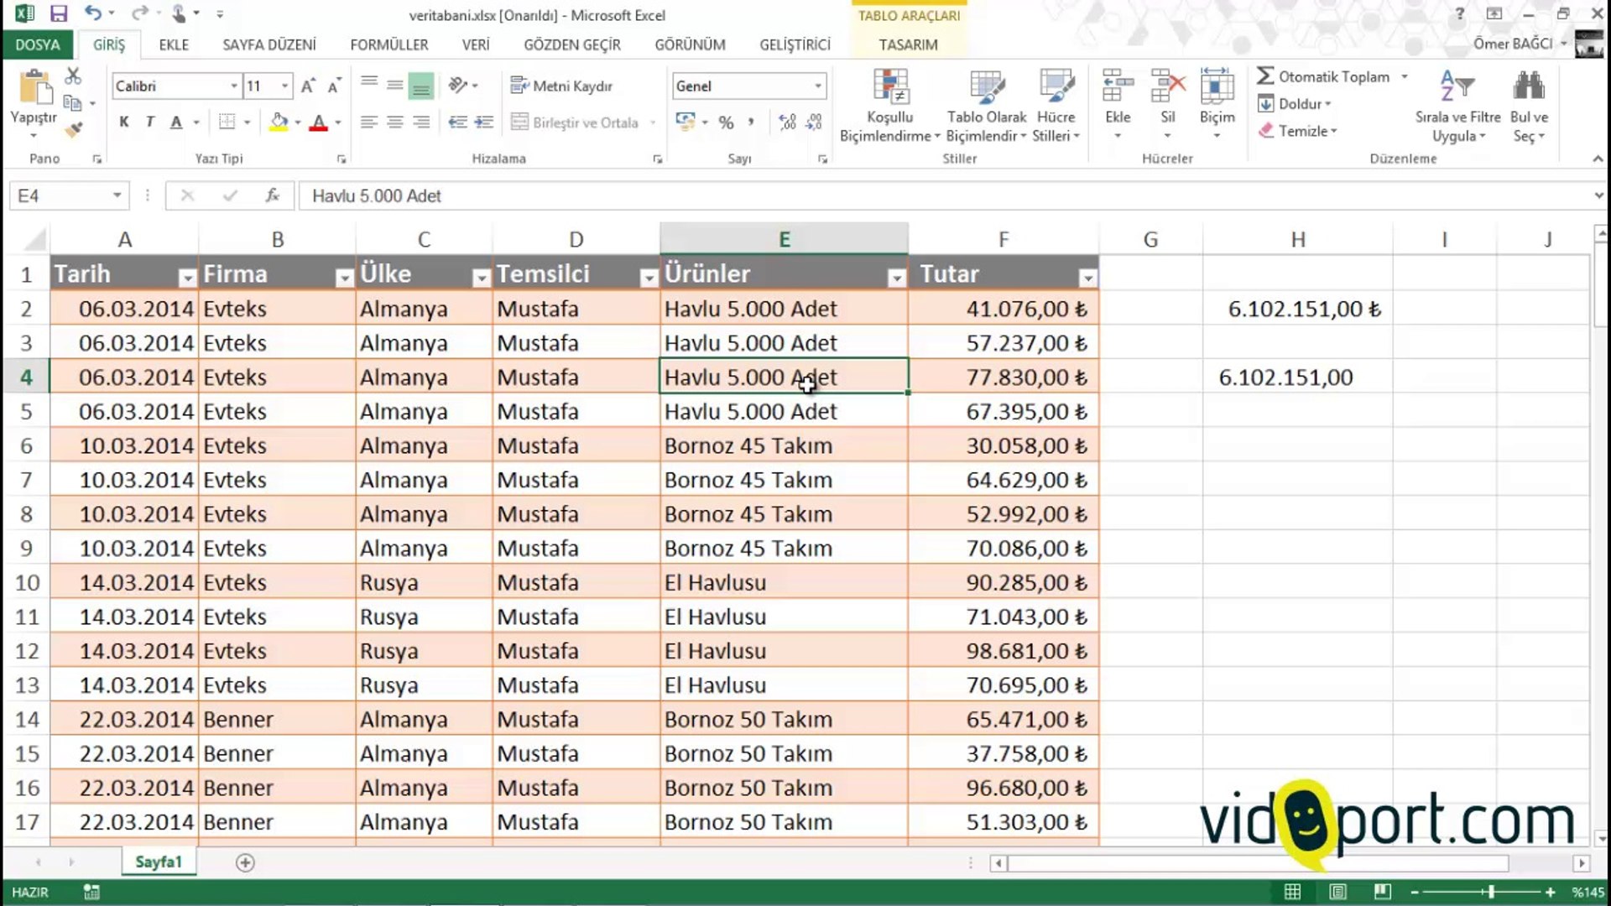Open the DOSYA menu
The width and height of the screenshot is (1611, 906).
click(x=38, y=44)
